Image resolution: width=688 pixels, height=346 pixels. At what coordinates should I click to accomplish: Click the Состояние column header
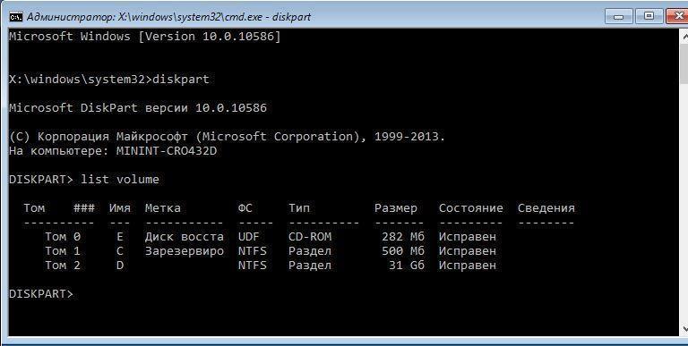[x=471, y=208]
